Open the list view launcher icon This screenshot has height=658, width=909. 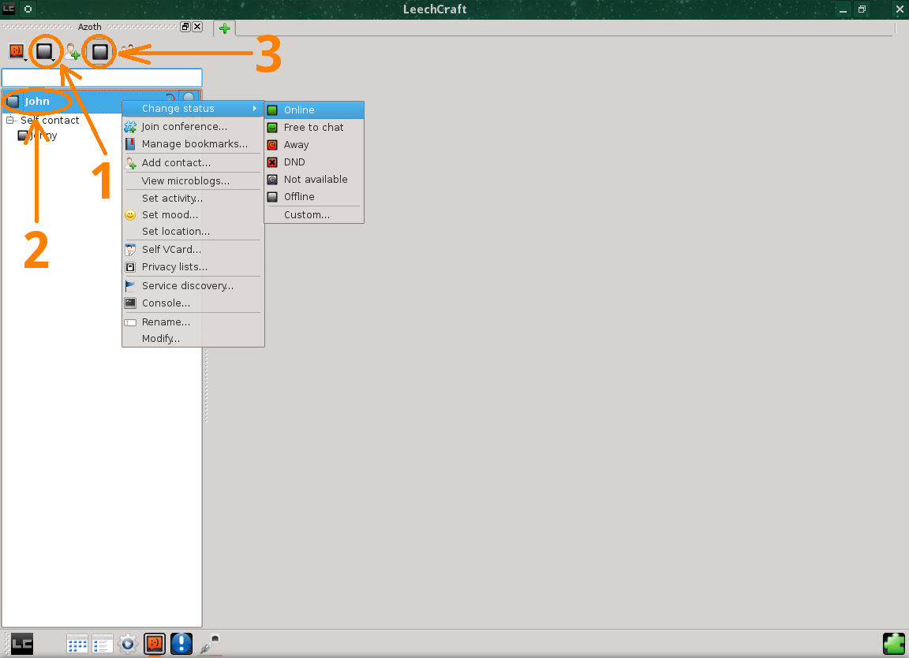[103, 644]
